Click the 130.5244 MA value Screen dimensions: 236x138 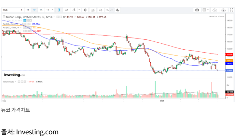click(36, 24)
